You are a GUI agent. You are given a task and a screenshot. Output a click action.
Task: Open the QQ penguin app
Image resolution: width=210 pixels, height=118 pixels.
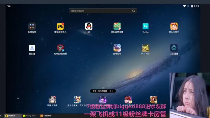coord(89,26)
